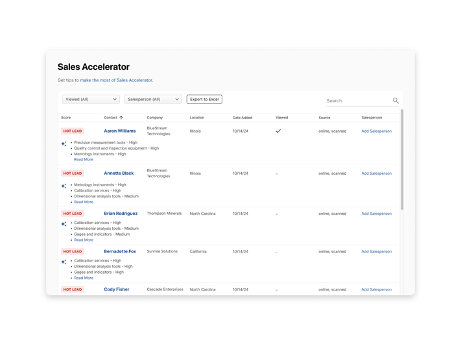Click the HOT LEAD badge for Cody Fisher
The height and width of the screenshot is (345, 461).
tap(73, 289)
